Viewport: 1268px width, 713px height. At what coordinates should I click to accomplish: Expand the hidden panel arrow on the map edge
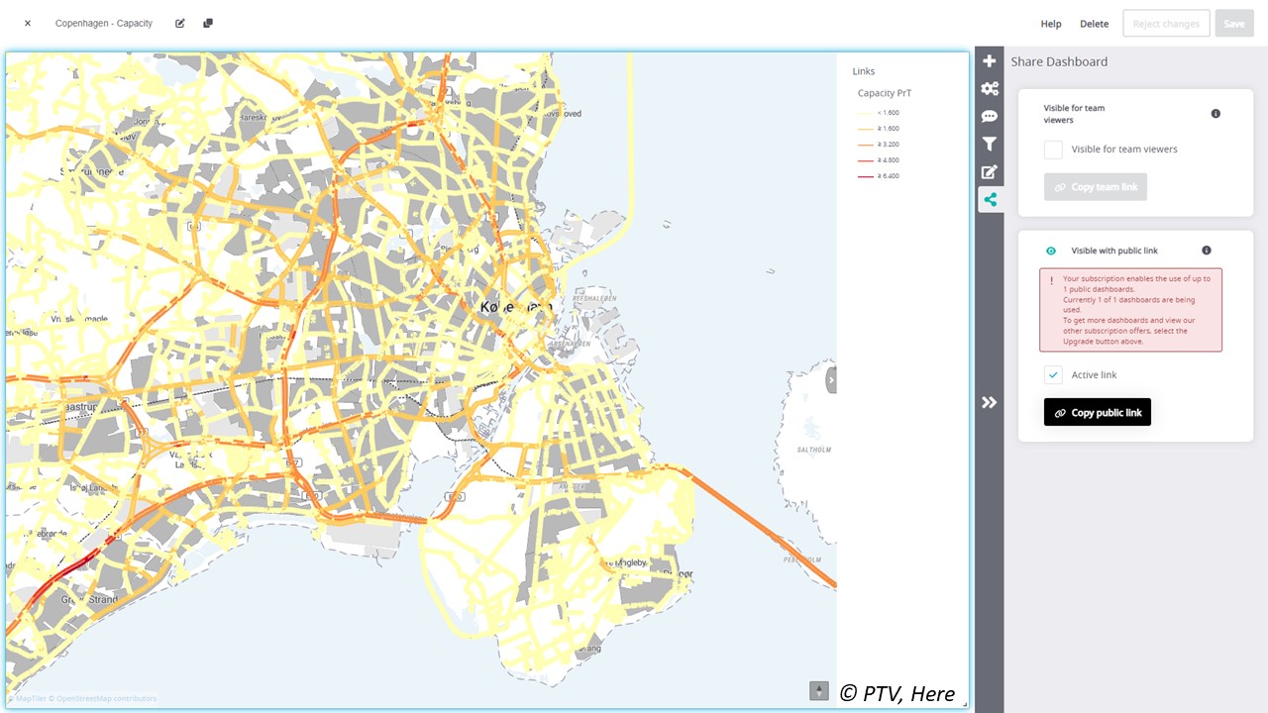click(x=831, y=378)
